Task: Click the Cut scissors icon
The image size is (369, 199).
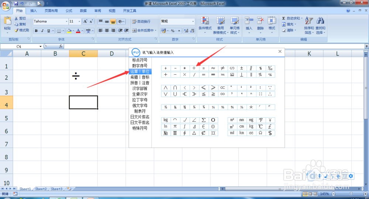Action: click(x=16, y=18)
